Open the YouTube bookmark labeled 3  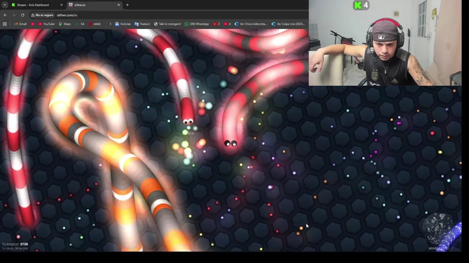point(216,24)
